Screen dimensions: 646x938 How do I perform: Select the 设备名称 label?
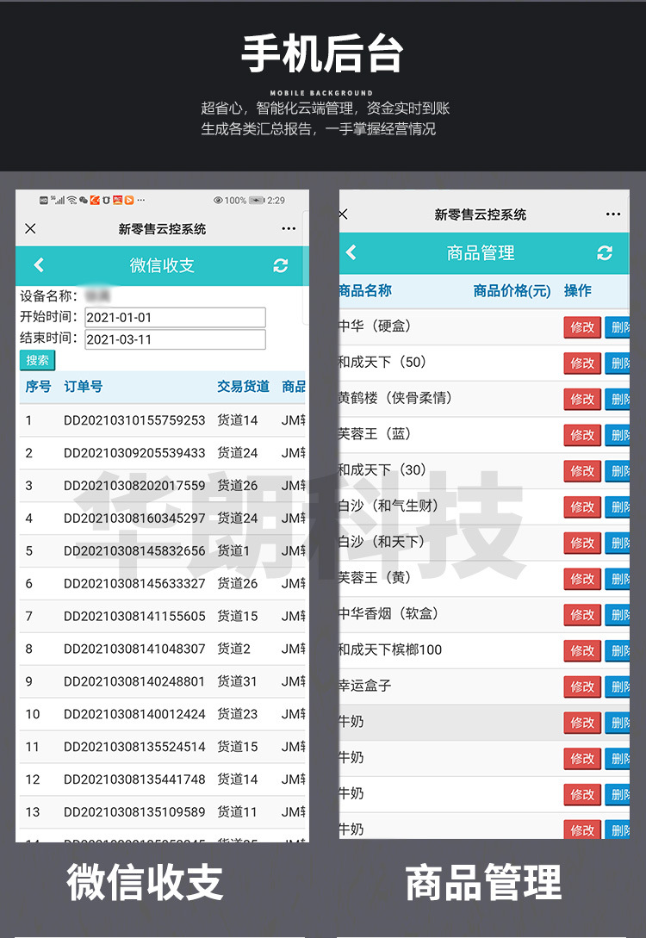pyautogui.click(x=48, y=296)
